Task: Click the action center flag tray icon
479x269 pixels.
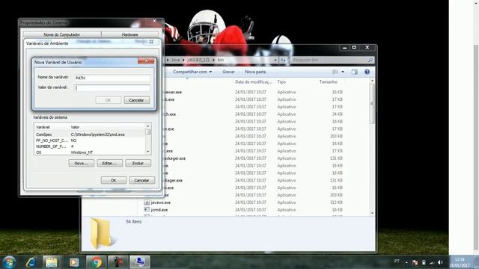Action: [x=415, y=262]
